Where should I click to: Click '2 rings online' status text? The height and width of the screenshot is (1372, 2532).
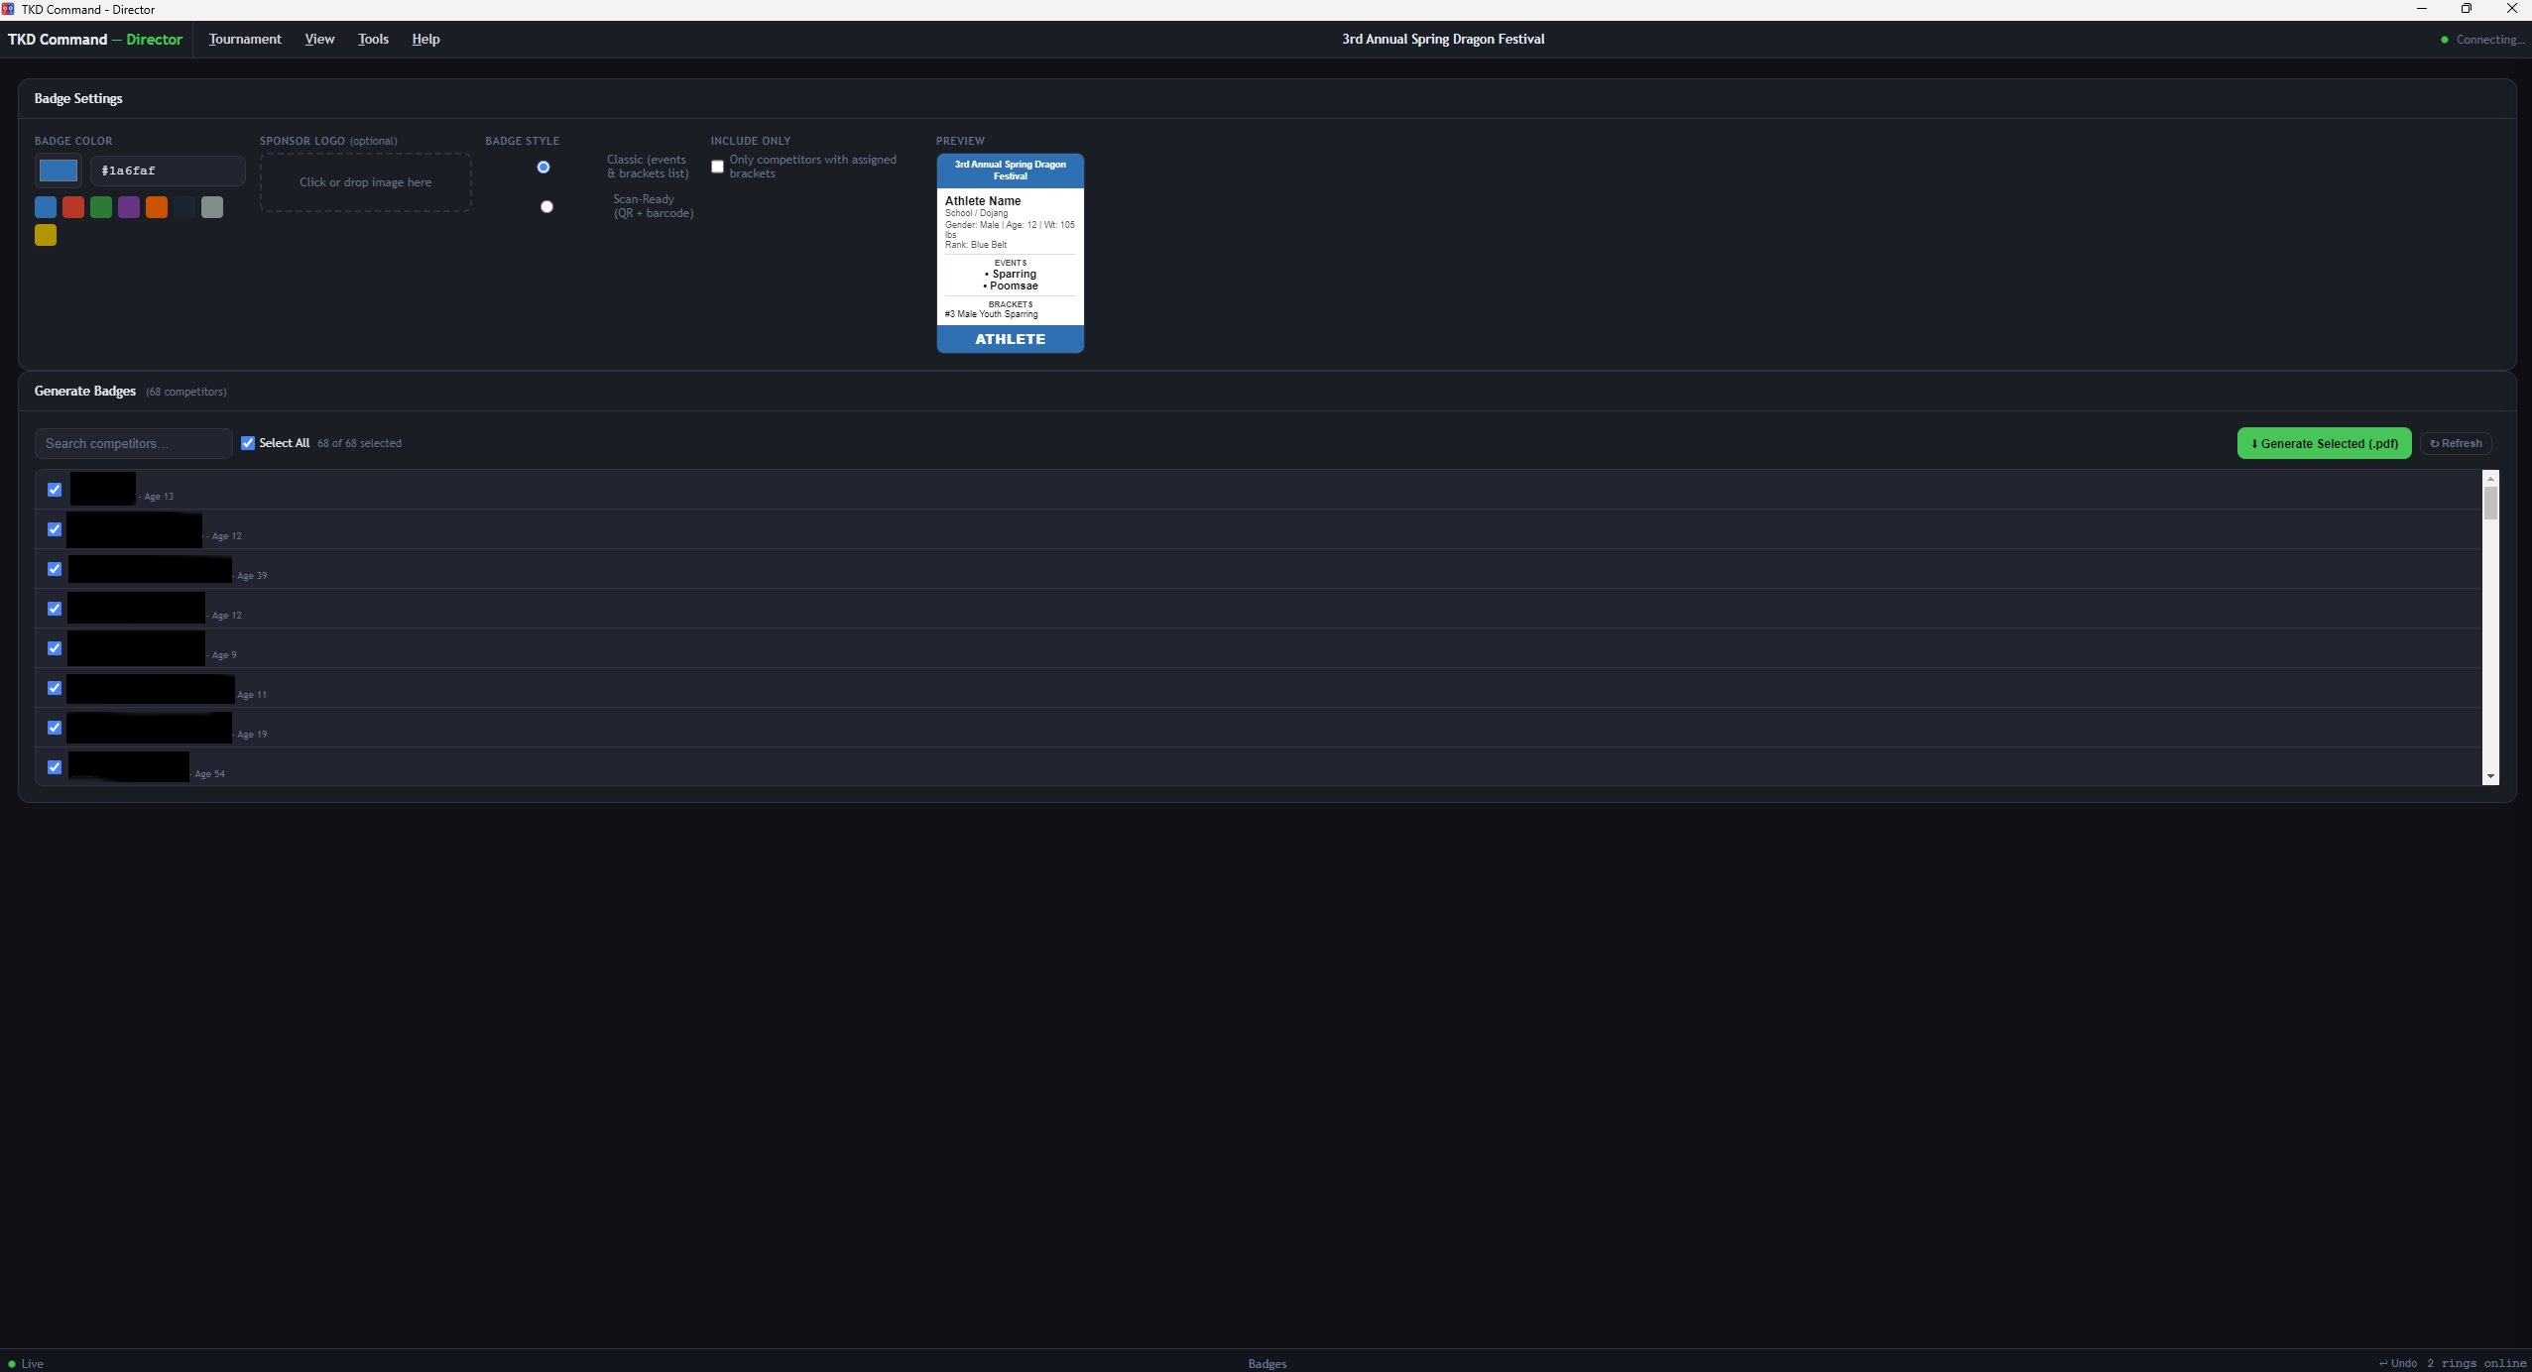(2476, 1363)
